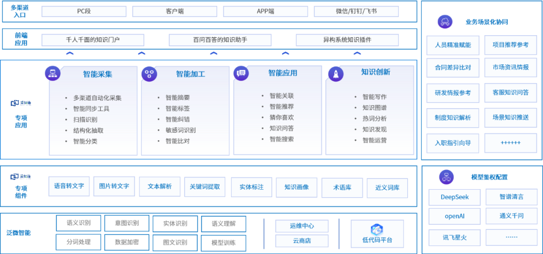Click the 多渠道自动化采集 bullet
Image resolution: width=543 pixels, height=254 pixels.
pyautogui.click(x=98, y=98)
